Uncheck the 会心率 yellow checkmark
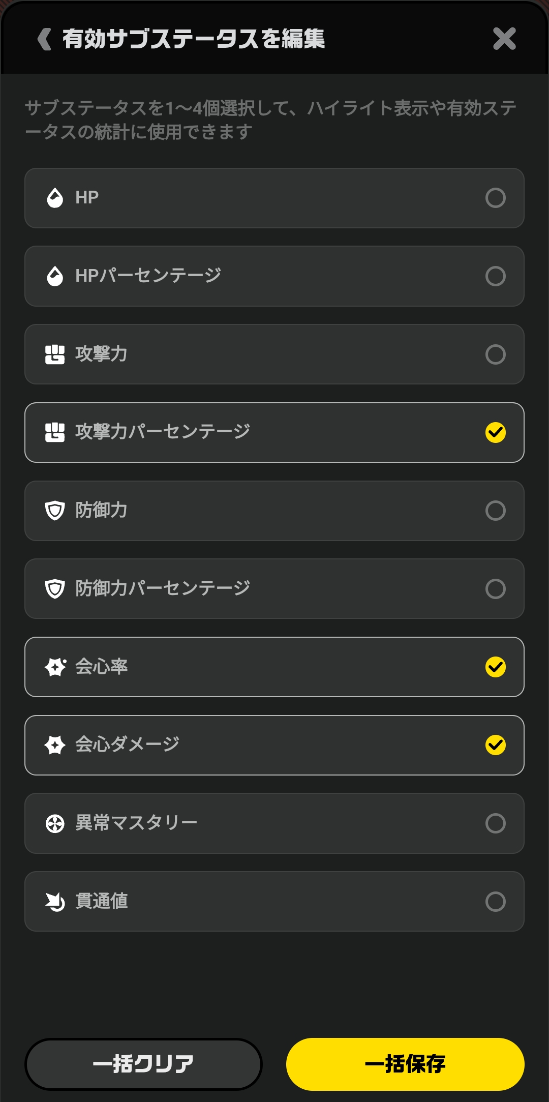This screenshot has width=549, height=1102. tap(495, 667)
